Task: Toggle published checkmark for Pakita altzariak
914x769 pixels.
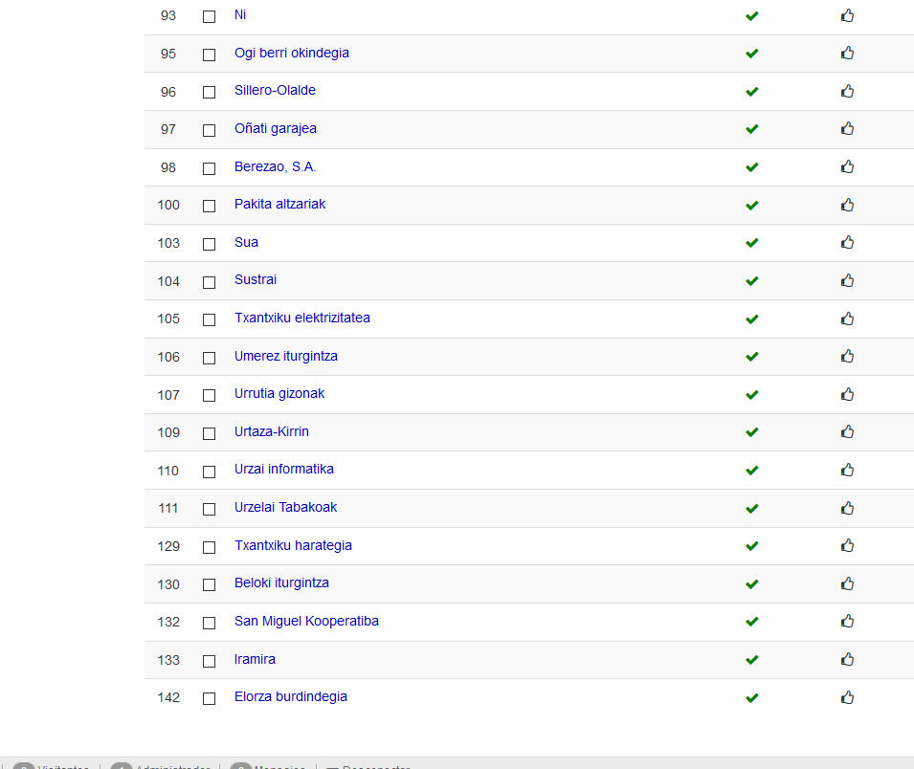Action: (752, 205)
